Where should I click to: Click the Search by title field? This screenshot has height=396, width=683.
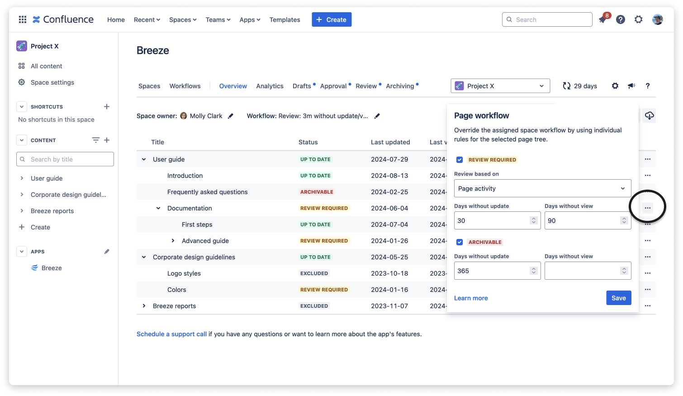[65, 159]
